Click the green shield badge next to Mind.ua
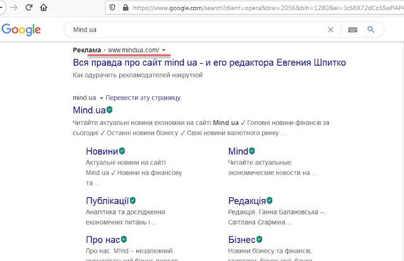404x261 pixels. pos(109,110)
